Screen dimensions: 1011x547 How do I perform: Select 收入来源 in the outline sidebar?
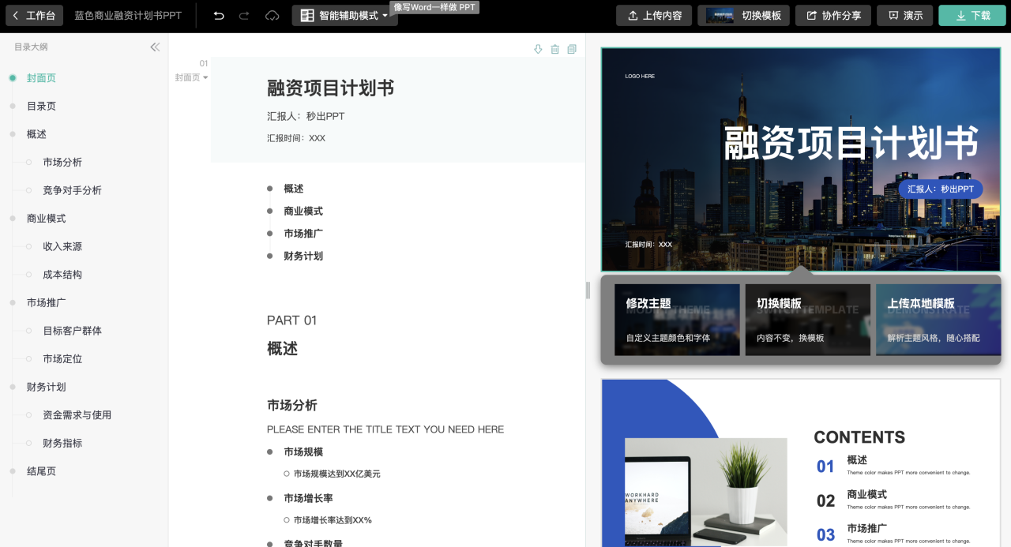[62, 247]
